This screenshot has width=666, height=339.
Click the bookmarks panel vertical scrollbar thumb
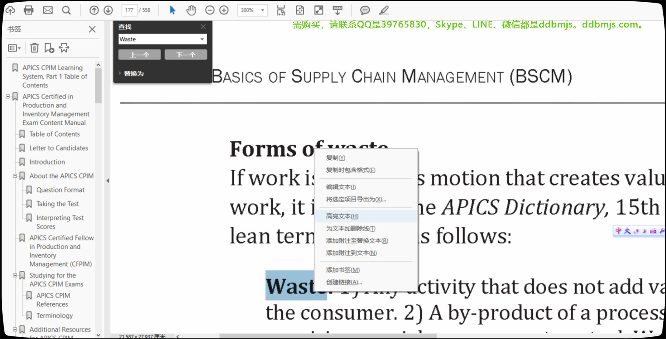[x=98, y=86]
